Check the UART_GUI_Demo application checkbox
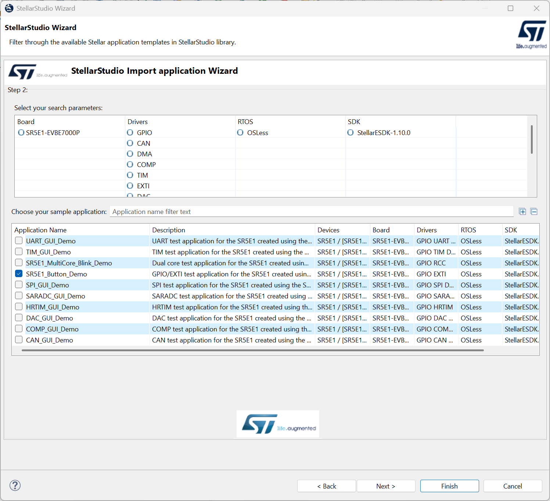 pyautogui.click(x=19, y=241)
